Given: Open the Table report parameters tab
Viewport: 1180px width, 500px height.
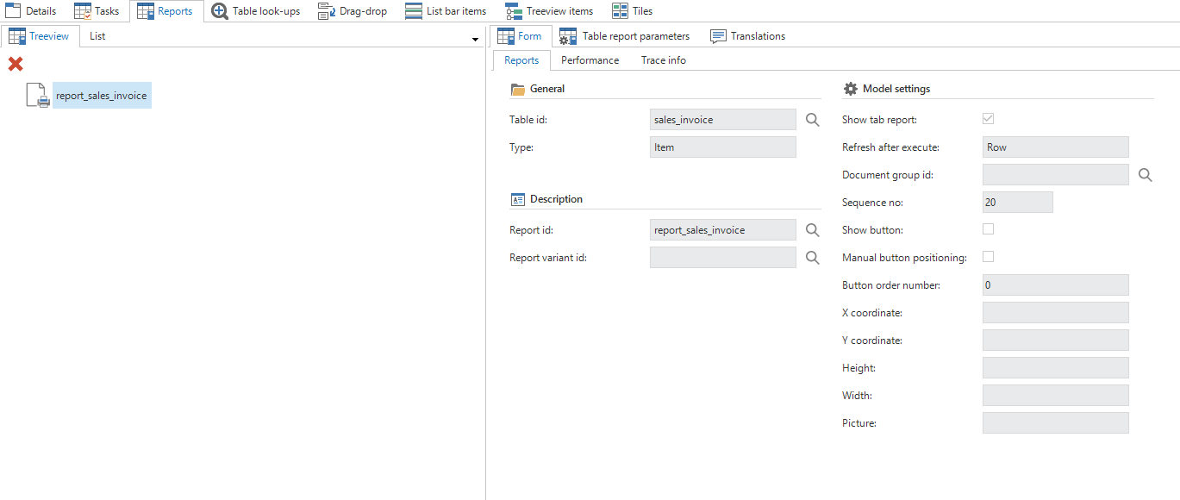Looking at the screenshot, I should [x=625, y=36].
